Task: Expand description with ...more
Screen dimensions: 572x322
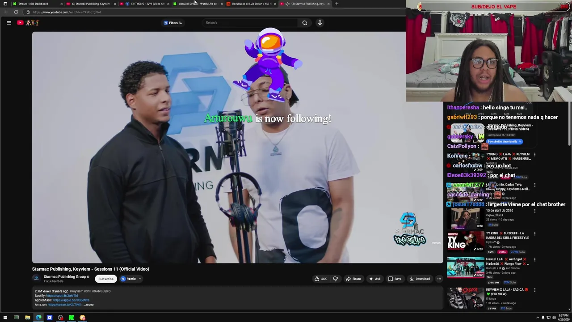Action: 89,305
